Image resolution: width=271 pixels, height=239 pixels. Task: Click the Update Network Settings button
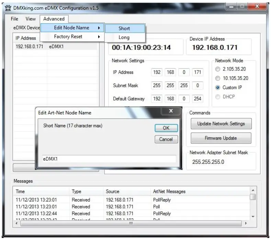(x=221, y=124)
